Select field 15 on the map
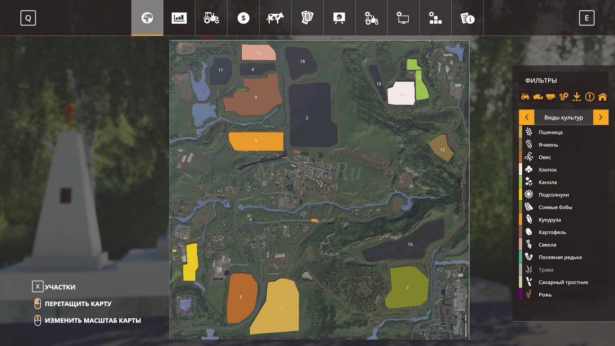The image size is (615, 346). 378,83
